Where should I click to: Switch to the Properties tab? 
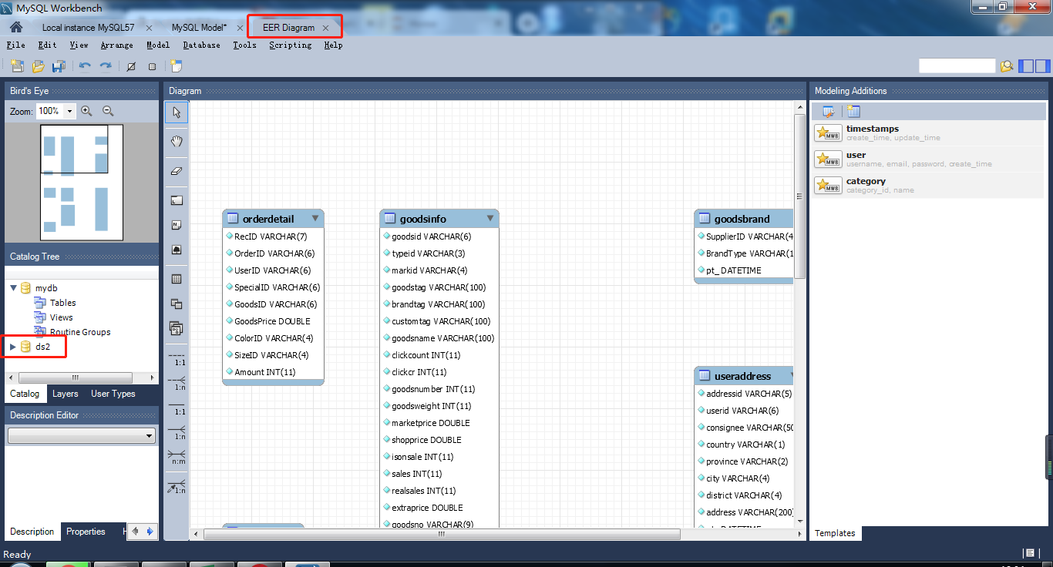coord(86,532)
